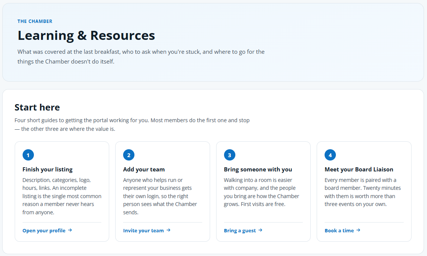Screen dimensions: 427x256
Task: Click the arrow icon after 'Book a time'
Action: (x=358, y=230)
